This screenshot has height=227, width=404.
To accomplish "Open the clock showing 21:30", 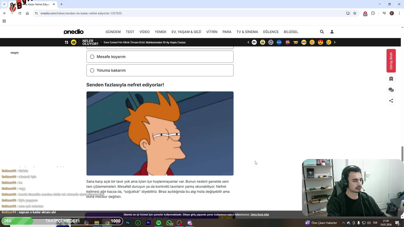I will click(386, 223).
